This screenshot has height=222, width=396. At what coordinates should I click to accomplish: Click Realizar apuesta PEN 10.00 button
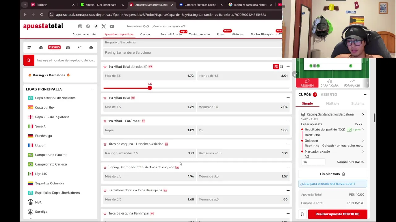pos(338,214)
